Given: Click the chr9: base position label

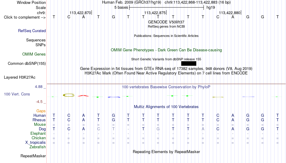Looking at the screenshot, I should click(x=41, y=13).
